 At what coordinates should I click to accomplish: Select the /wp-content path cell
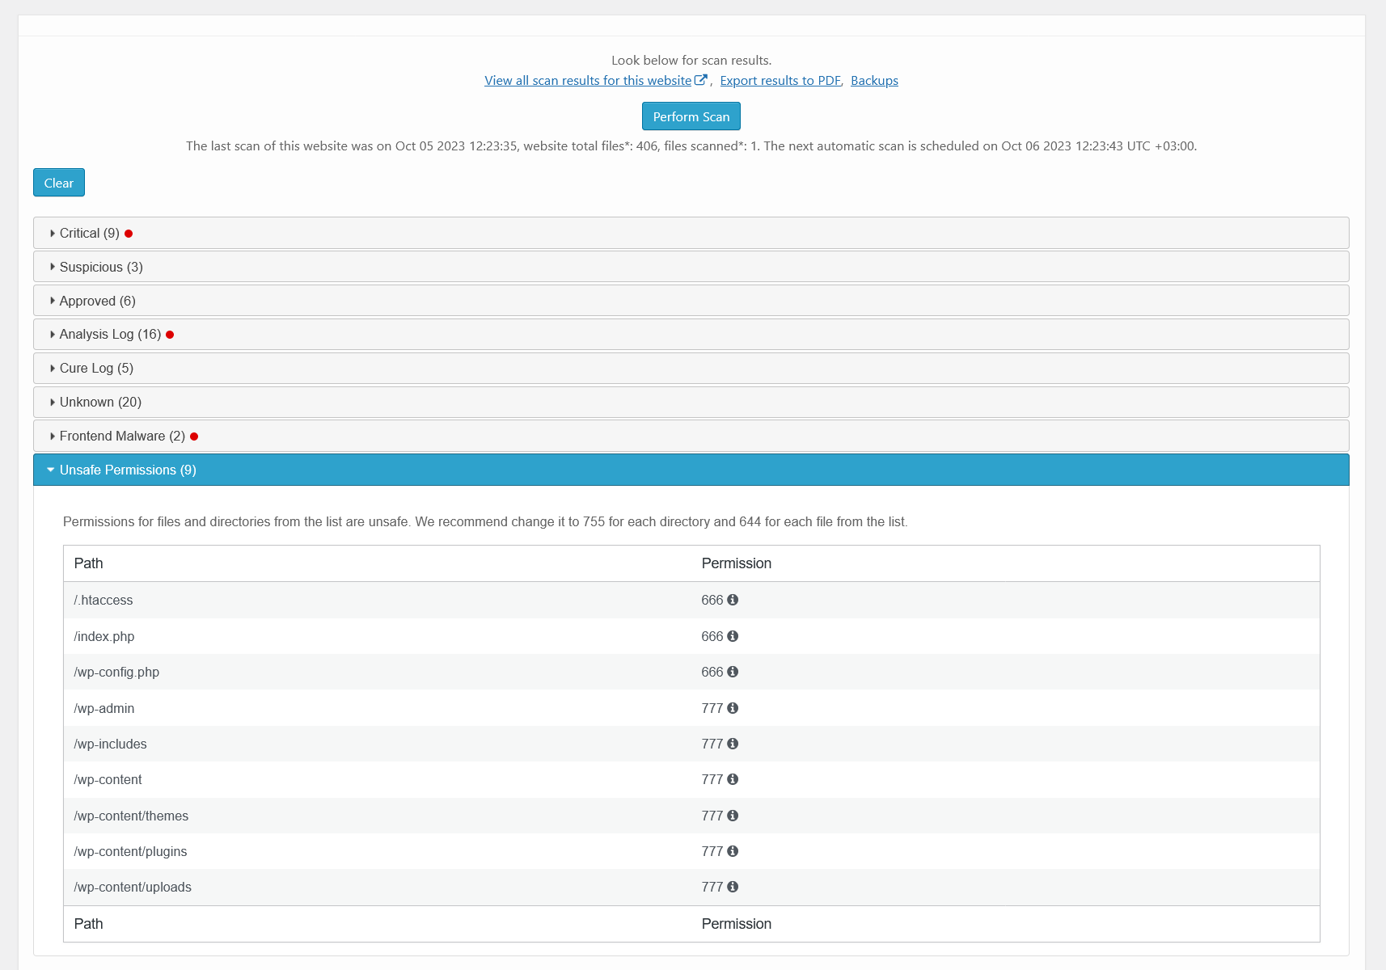(108, 779)
